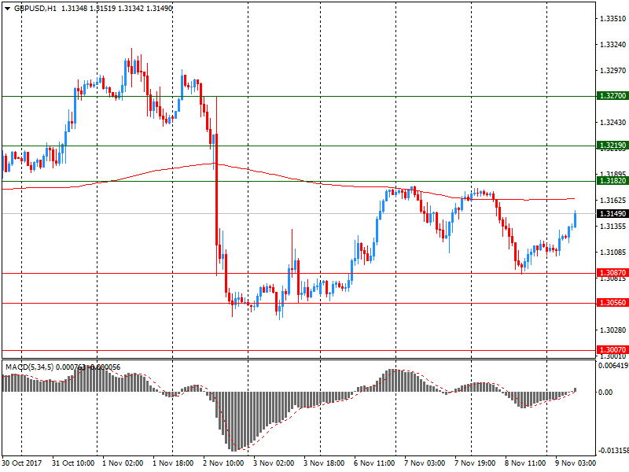Click the 6 Nov 11:00 time label
This screenshot has width=629, height=472.
374,463
